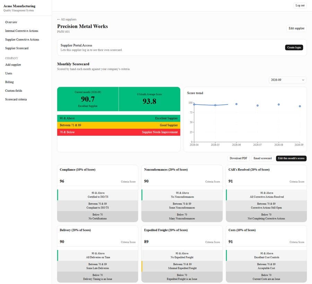
Task: Open Supplier Corrective Actions
Action: [x=22, y=40]
